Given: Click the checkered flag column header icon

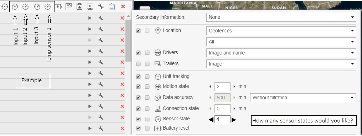Looking at the screenshot, I should 68,6.
